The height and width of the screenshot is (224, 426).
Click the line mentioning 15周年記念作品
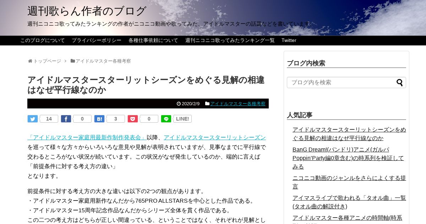point(130,210)
